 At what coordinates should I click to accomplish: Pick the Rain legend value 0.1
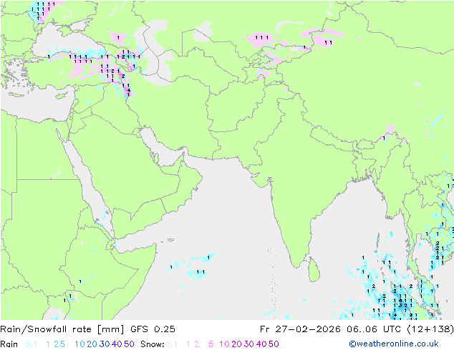click(31, 344)
